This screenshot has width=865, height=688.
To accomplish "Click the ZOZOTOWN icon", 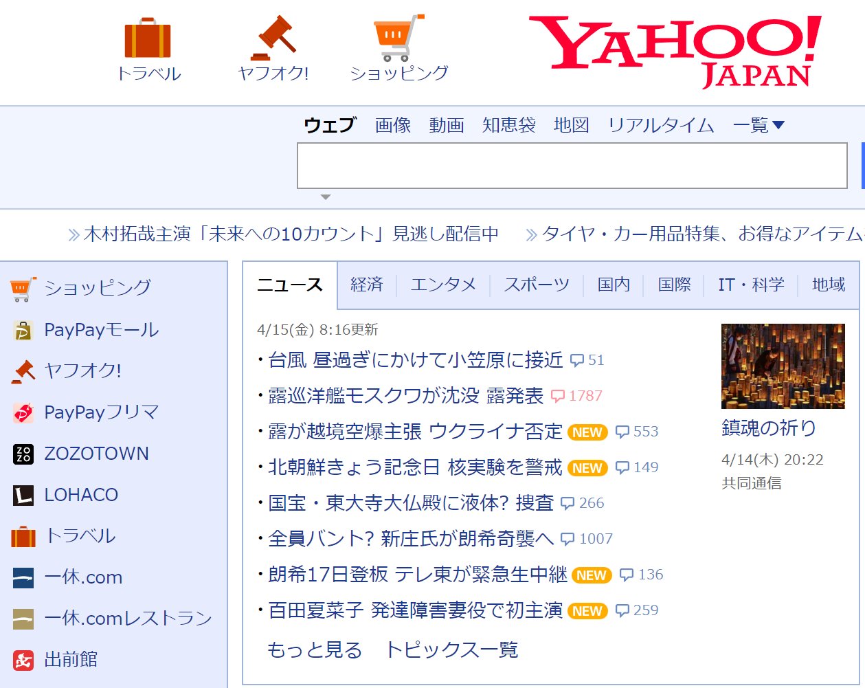I will click(x=23, y=454).
